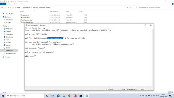Sort files by the Size column header
Screen dimensions: 174x98
point(81,12)
